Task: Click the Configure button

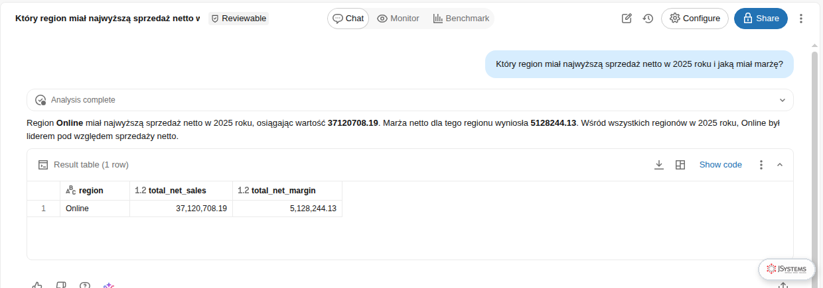Action: (695, 19)
